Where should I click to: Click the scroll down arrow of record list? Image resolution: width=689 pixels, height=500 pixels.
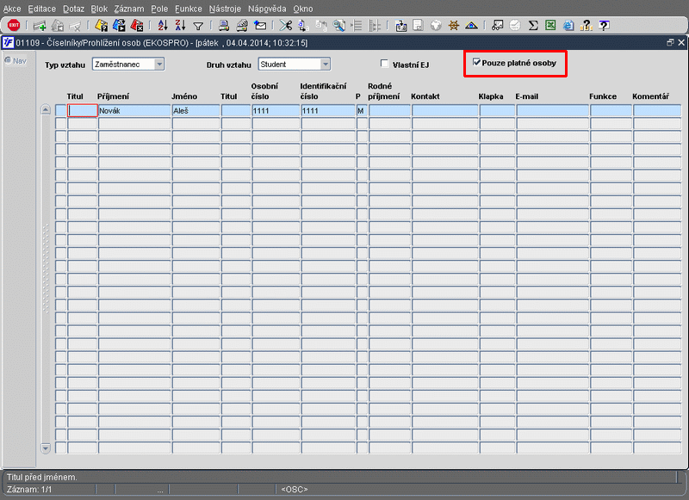click(46, 448)
